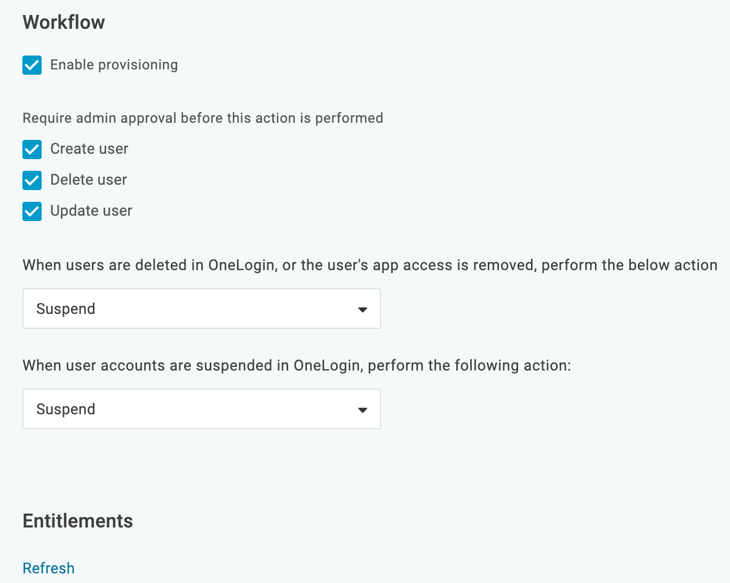Click the 'Delete user' label text
The width and height of the screenshot is (730, 583).
[x=89, y=180]
